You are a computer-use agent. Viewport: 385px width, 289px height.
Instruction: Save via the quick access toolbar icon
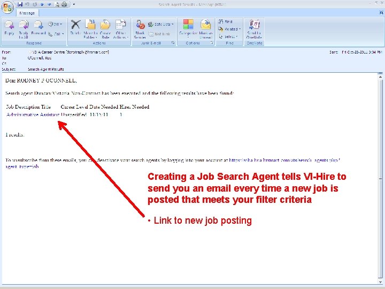coord(20,4)
